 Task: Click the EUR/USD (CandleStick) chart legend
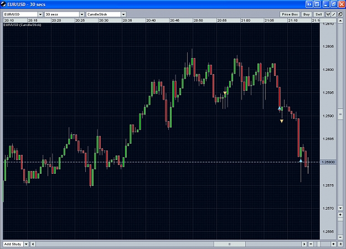tap(22, 25)
